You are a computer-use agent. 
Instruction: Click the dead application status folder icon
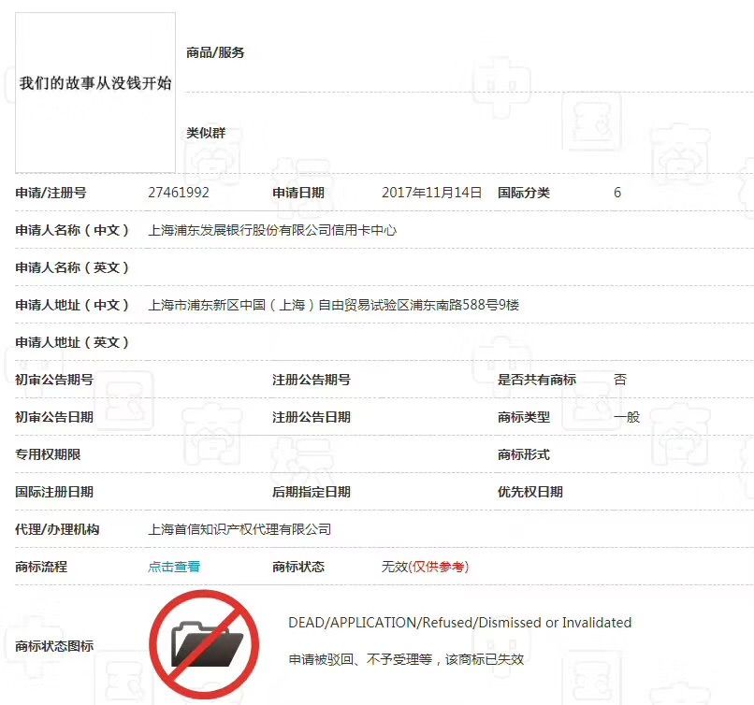pos(204,645)
